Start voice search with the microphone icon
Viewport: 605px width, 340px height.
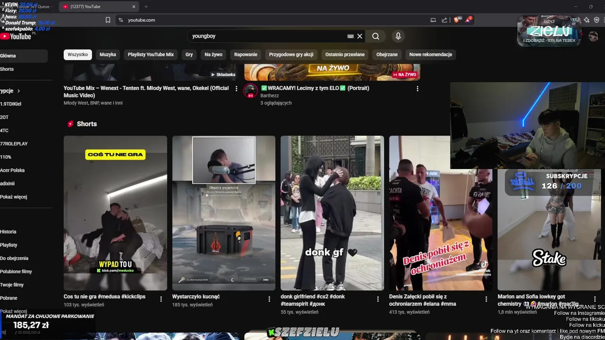coord(398,36)
